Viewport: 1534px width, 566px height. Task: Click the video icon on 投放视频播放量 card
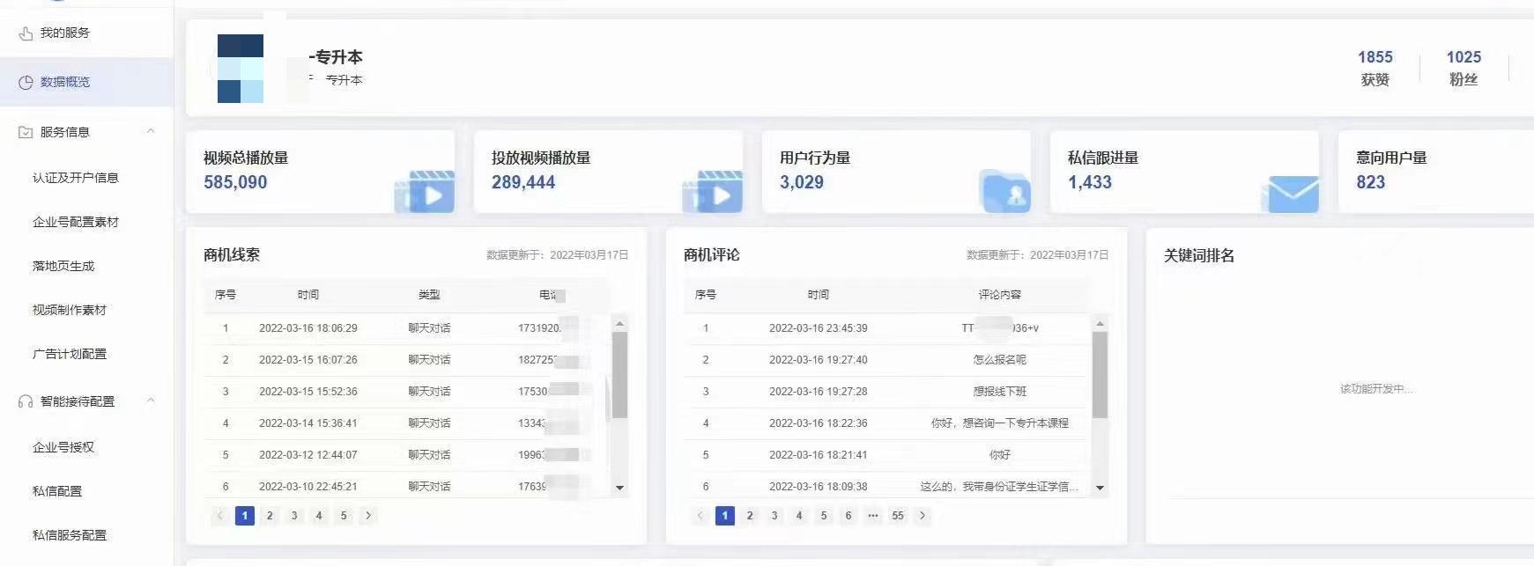(x=714, y=192)
